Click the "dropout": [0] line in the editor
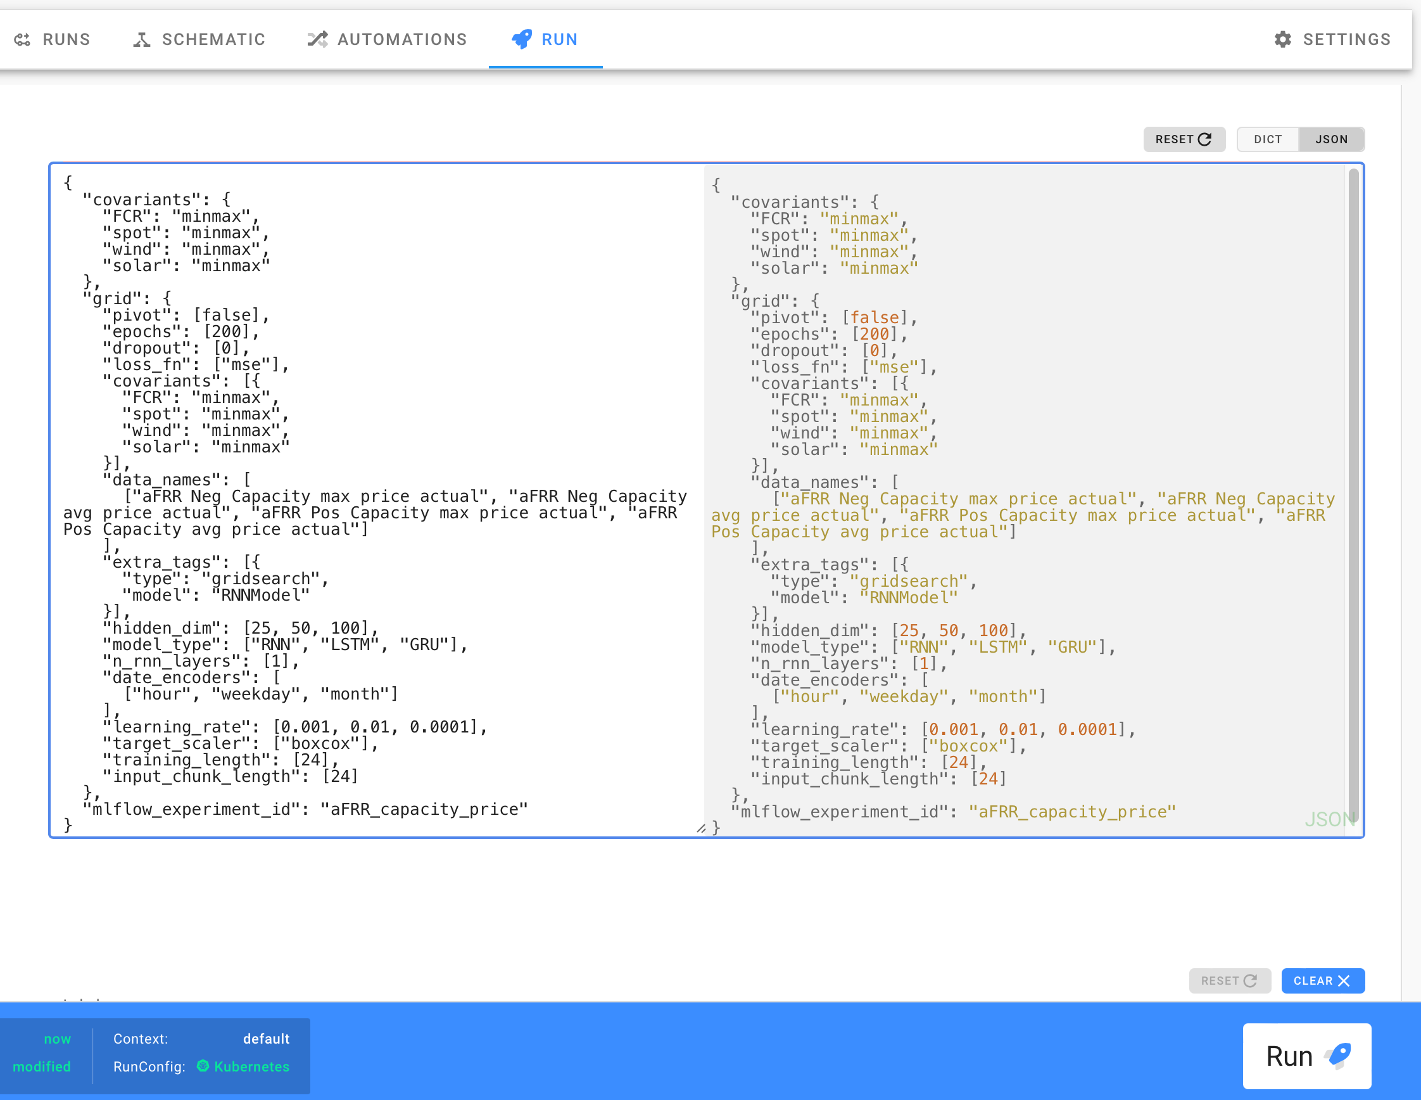This screenshot has width=1421, height=1100. [x=176, y=349]
